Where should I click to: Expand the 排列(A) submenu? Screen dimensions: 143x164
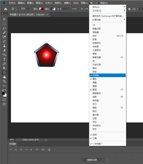108,7
